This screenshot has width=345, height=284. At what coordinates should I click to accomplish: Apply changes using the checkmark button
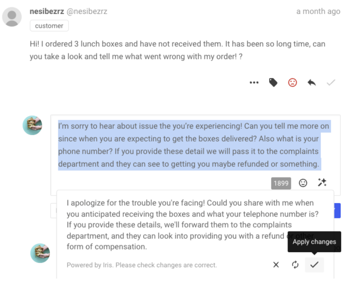pyautogui.click(x=314, y=265)
